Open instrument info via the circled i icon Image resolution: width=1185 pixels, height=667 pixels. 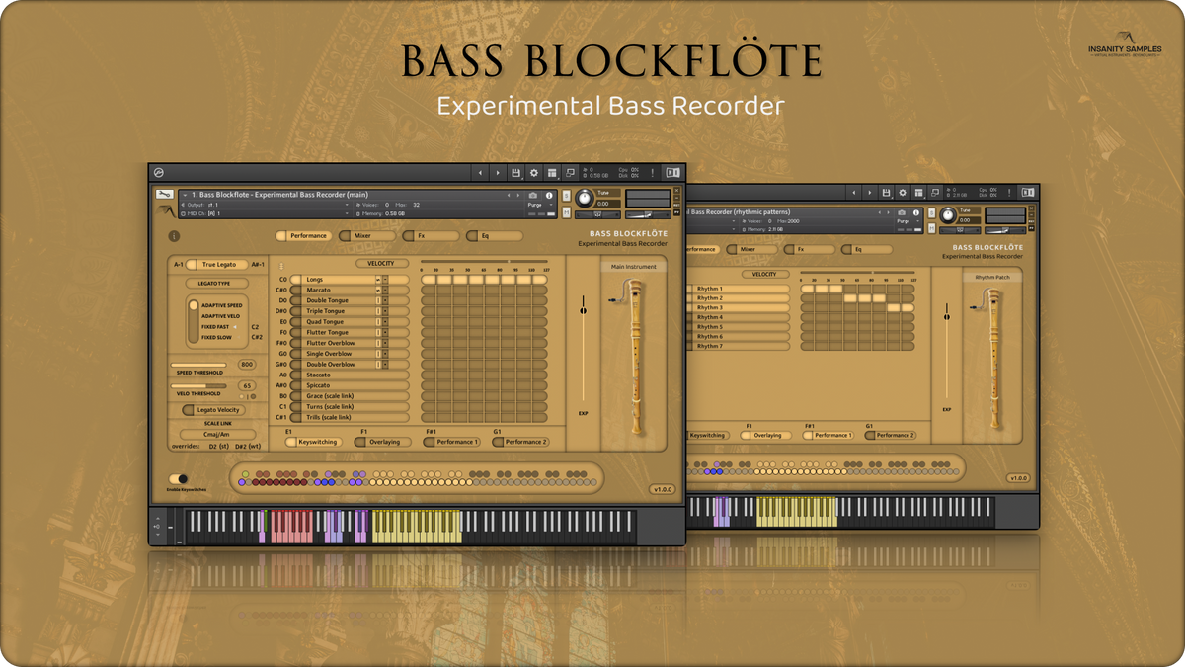coord(549,196)
